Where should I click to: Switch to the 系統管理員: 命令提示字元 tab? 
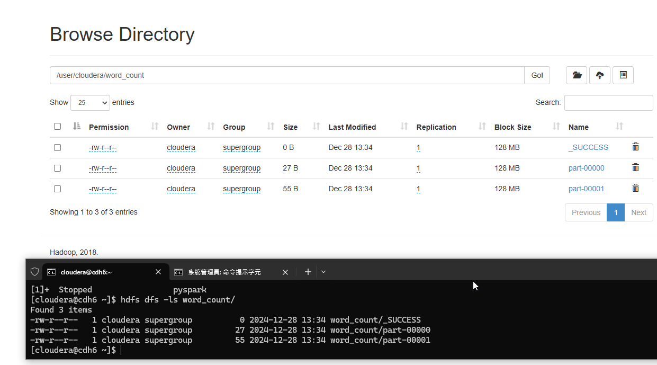232,272
